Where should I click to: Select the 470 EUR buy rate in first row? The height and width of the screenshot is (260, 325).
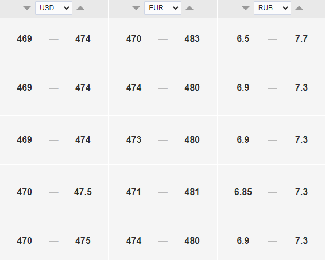coord(134,38)
